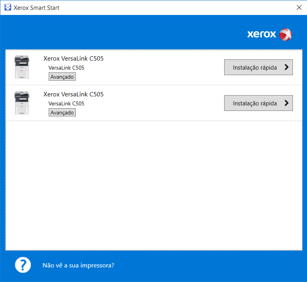Viewport: 307px width, 282px height.
Task: Open Avançado options for the first printer
Action: (x=62, y=77)
